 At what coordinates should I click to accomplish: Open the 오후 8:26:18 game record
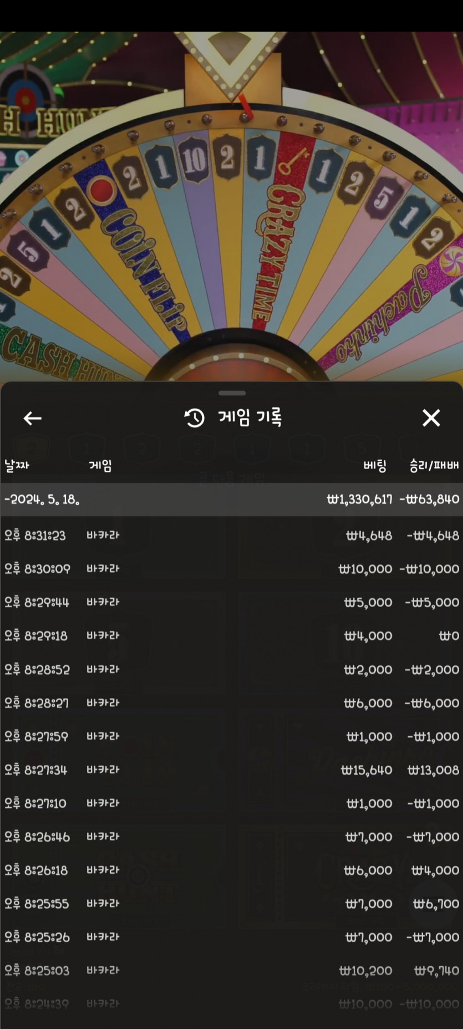[231, 870]
